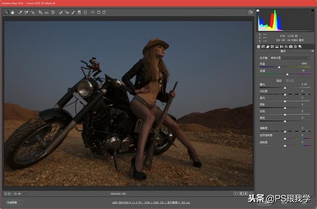
Task: Click the 色温 temperature value field
Action: (304, 64)
